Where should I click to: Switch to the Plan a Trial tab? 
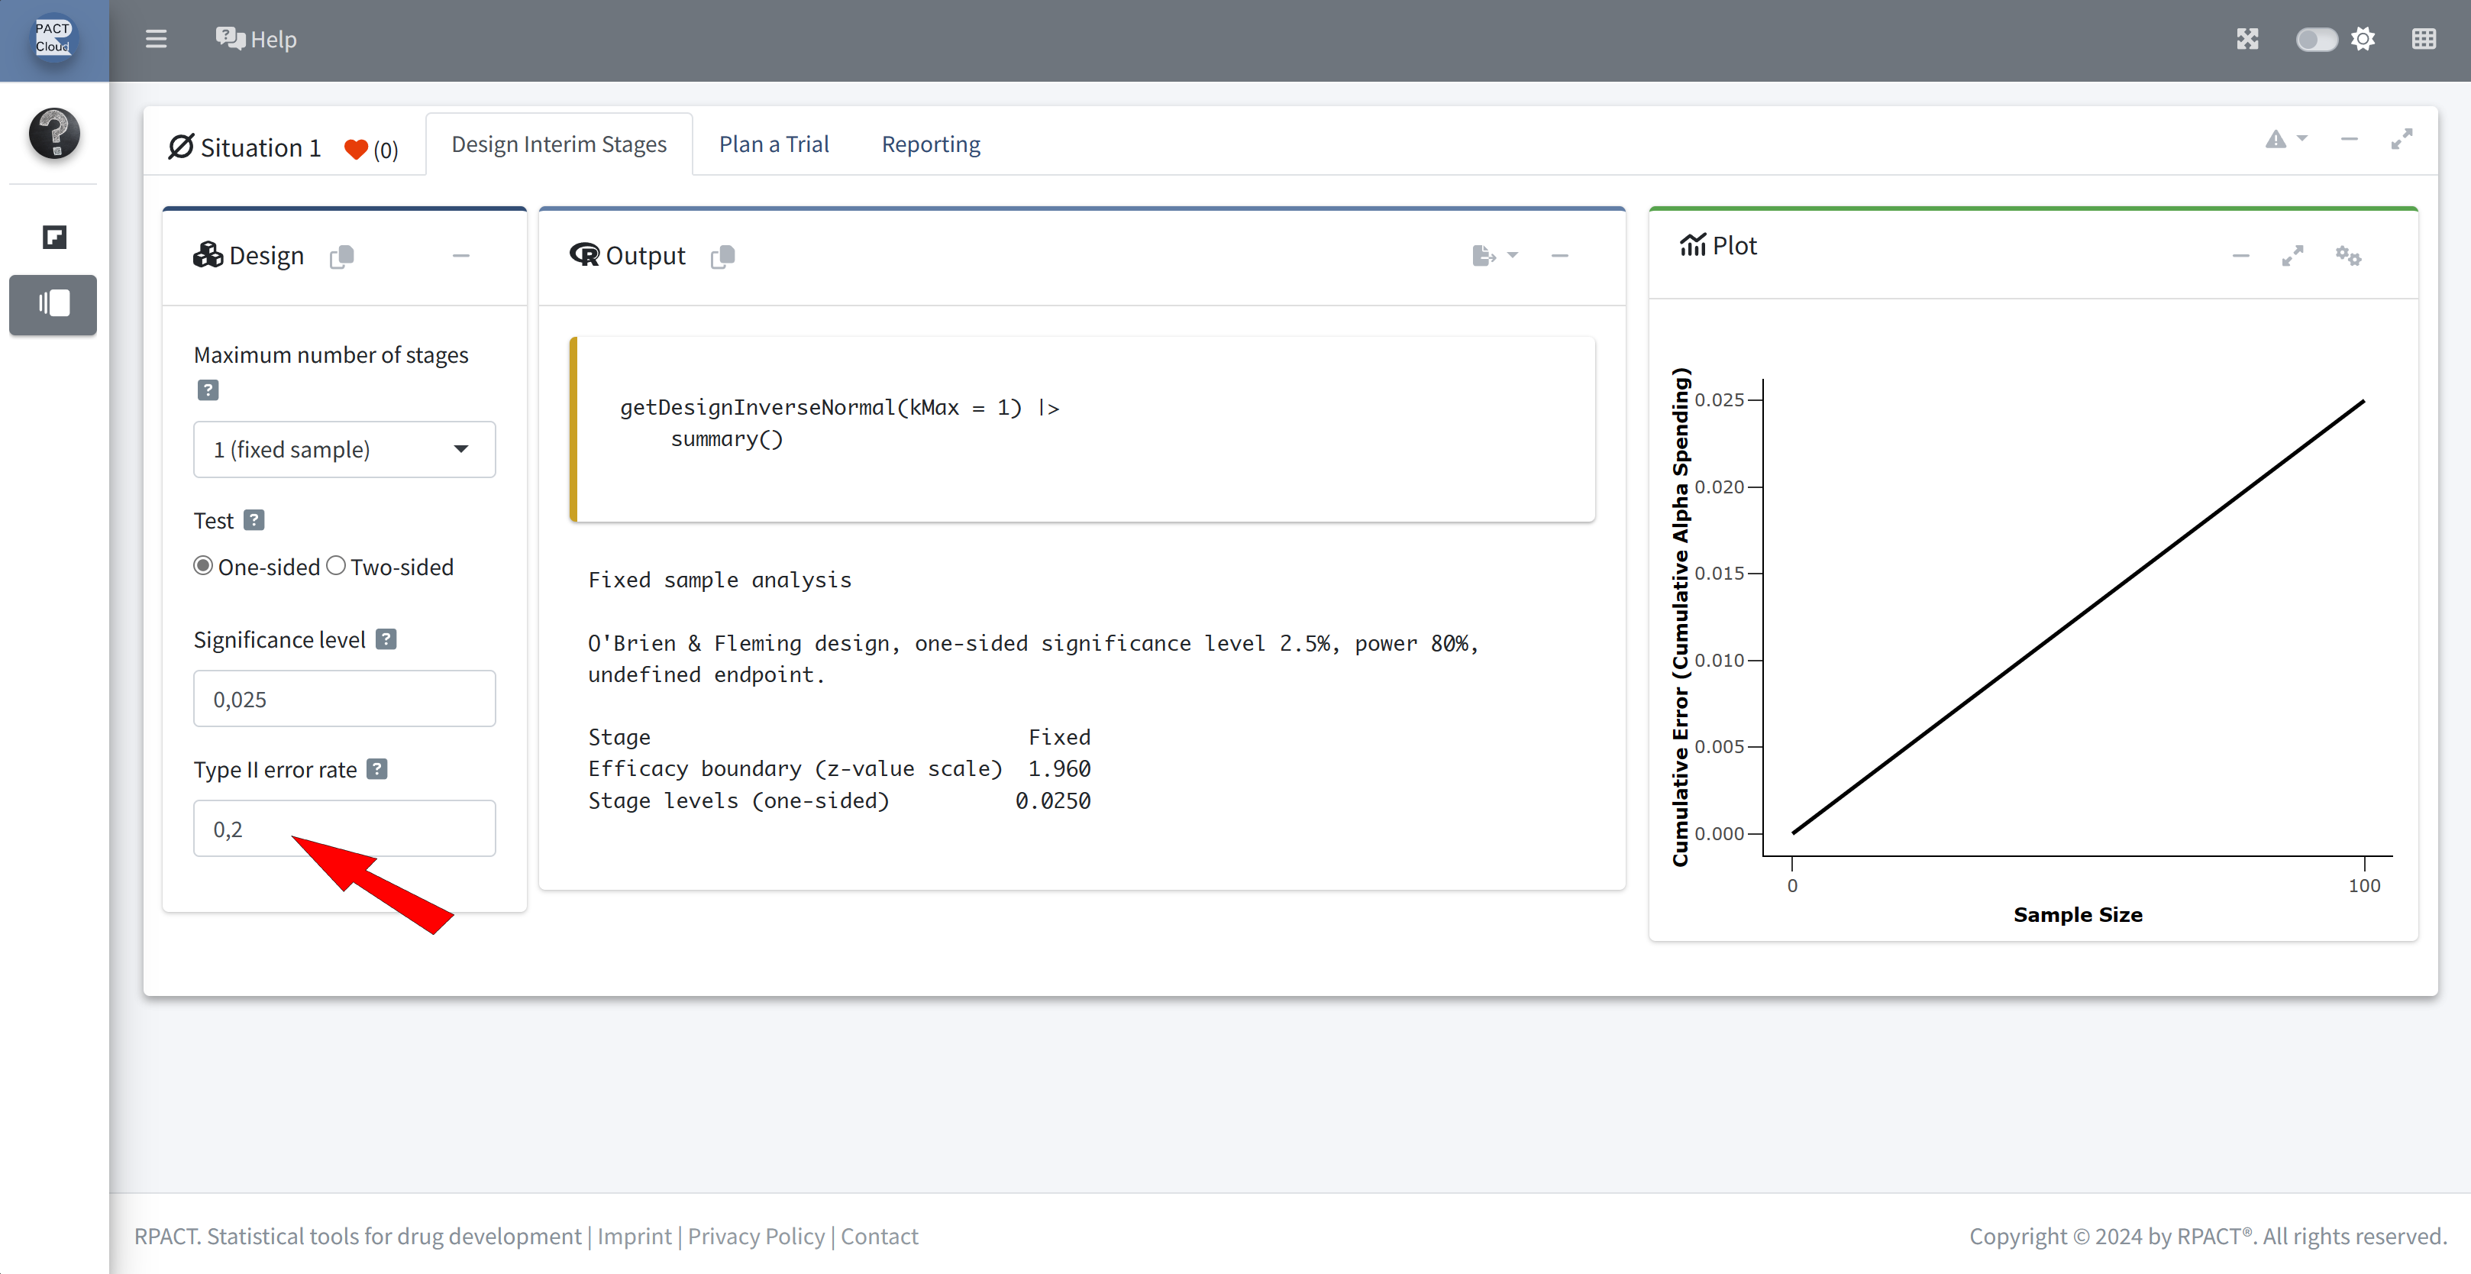[774, 144]
